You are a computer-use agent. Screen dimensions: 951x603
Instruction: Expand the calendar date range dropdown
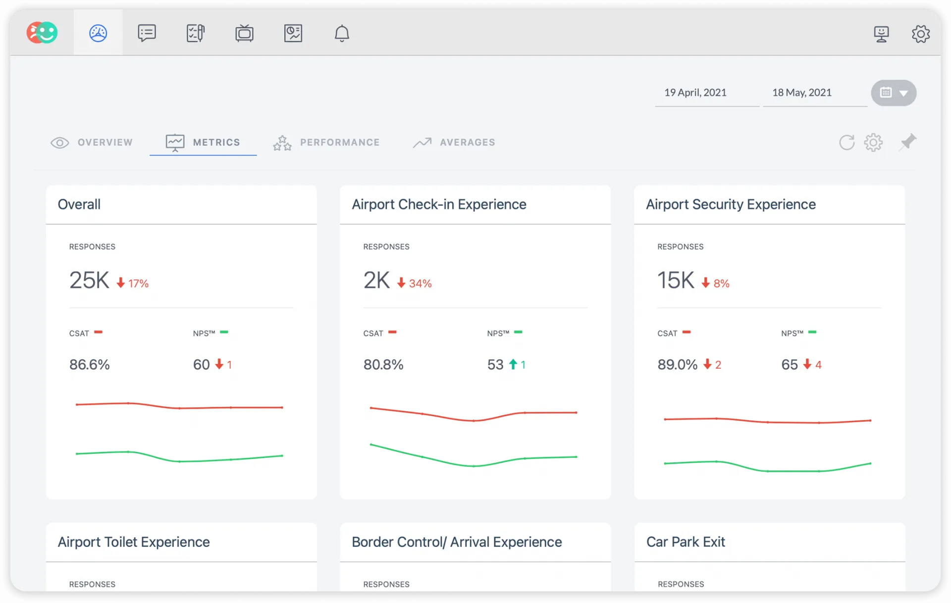(x=894, y=93)
